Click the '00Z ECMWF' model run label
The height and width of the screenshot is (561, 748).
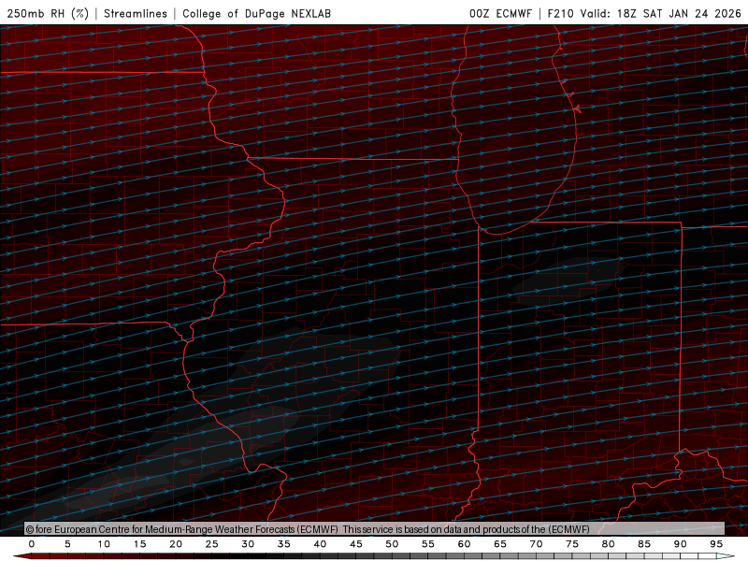pos(500,13)
